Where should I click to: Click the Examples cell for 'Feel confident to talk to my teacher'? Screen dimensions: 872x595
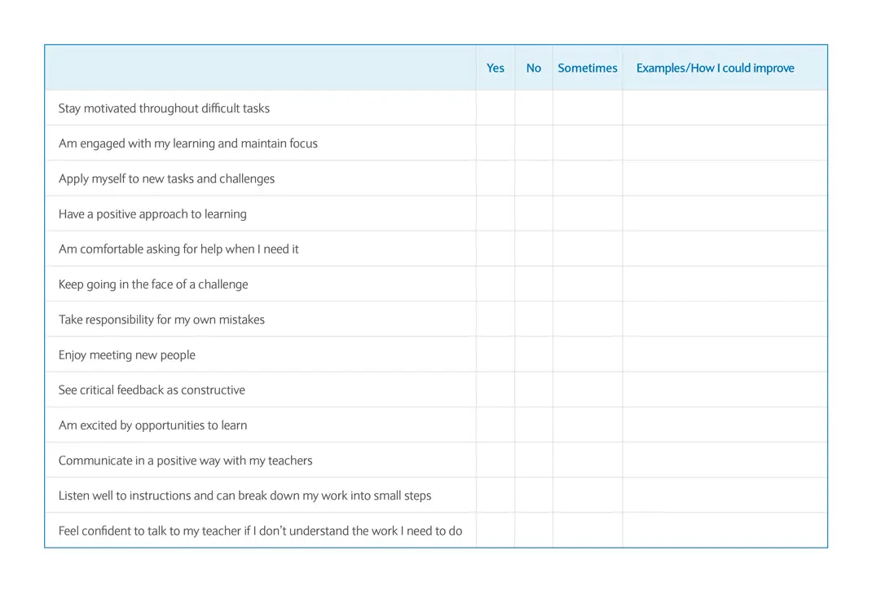[x=724, y=531]
